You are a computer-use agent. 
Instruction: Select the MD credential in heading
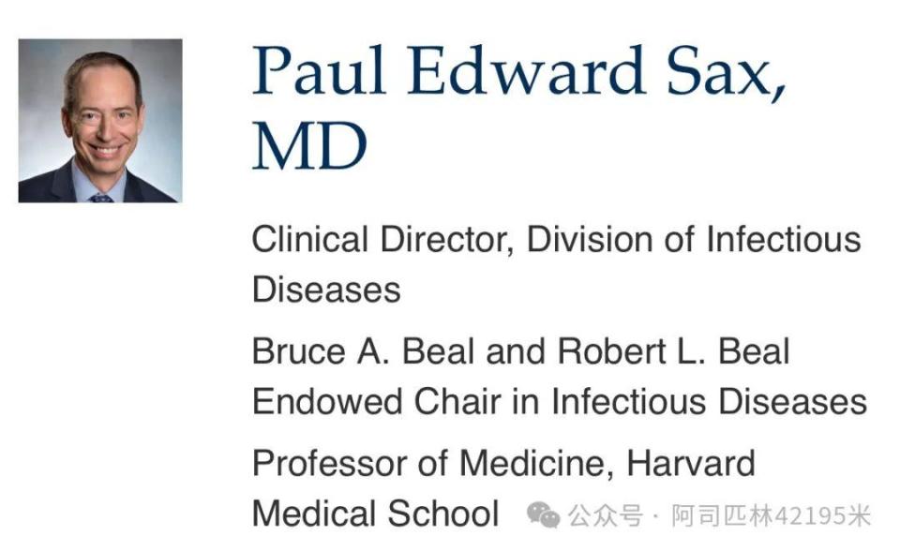(x=310, y=146)
